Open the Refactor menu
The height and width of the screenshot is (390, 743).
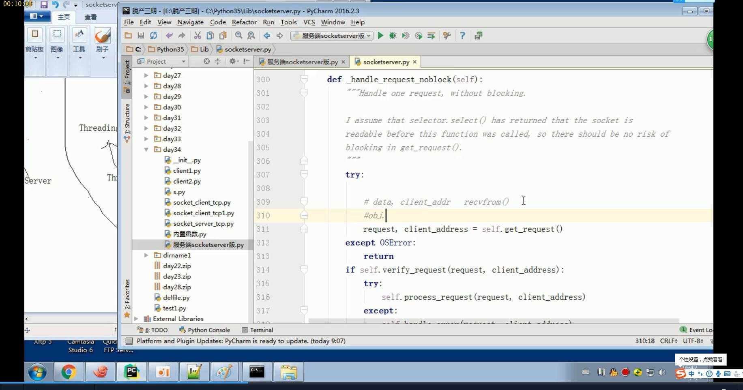point(244,22)
